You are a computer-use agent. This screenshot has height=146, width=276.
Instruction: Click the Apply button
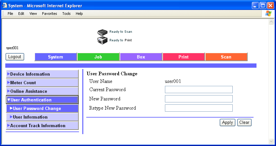[x=227, y=123]
